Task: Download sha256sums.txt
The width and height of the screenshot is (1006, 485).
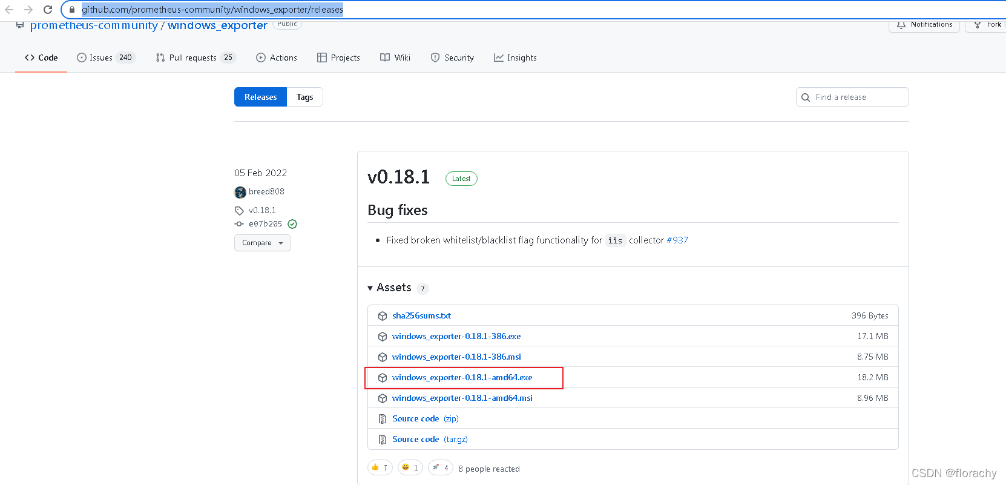Action: pyautogui.click(x=421, y=315)
